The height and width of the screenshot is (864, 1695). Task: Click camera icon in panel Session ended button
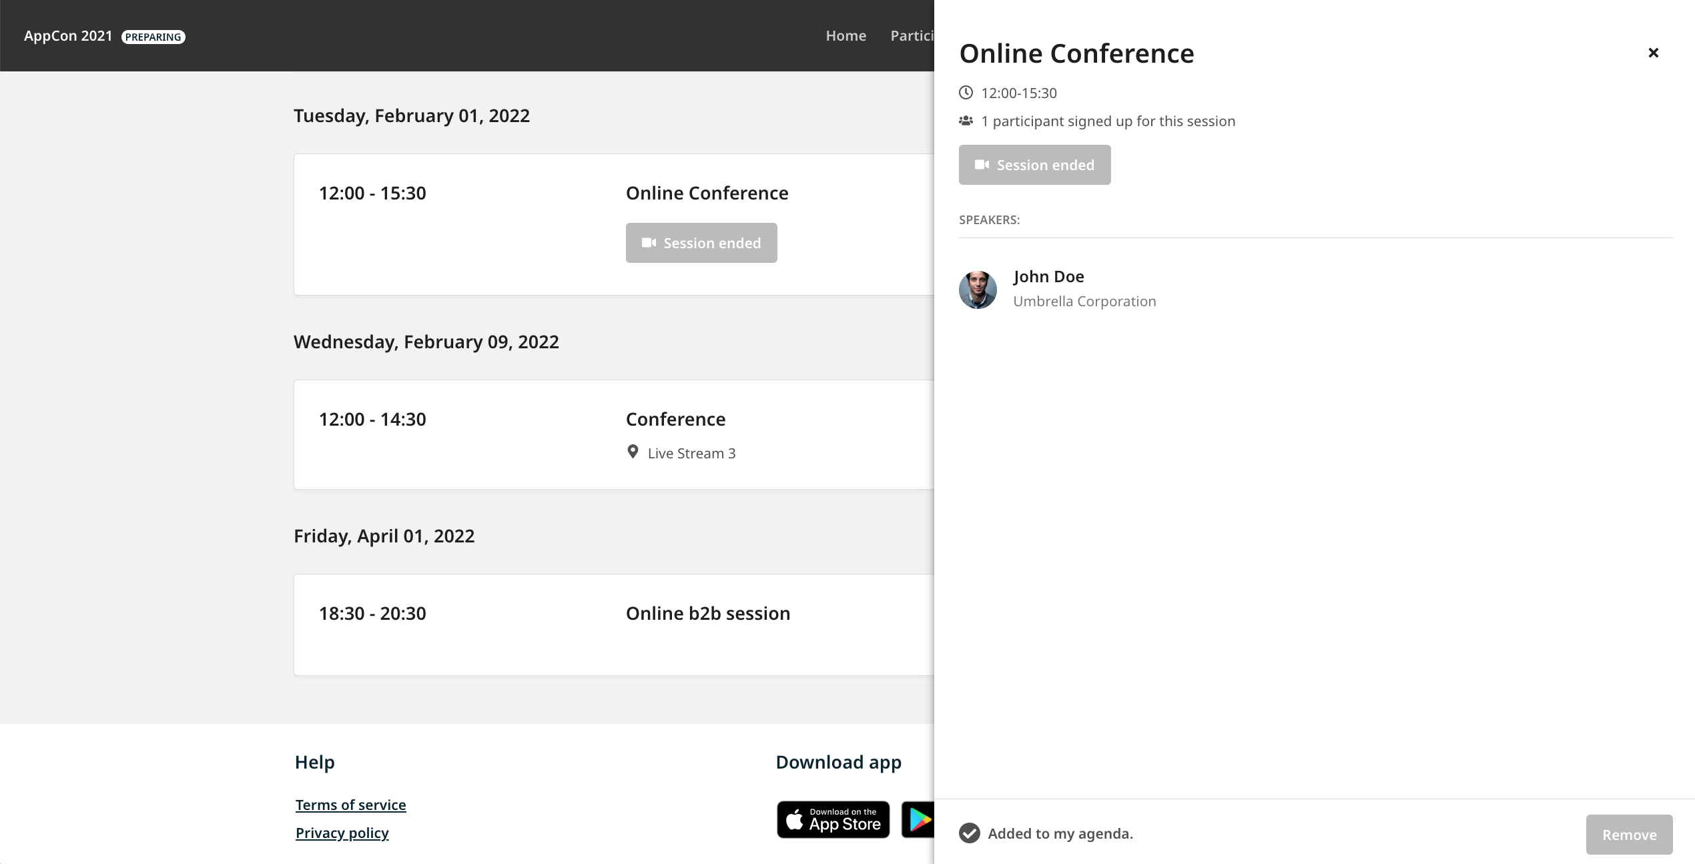point(982,165)
